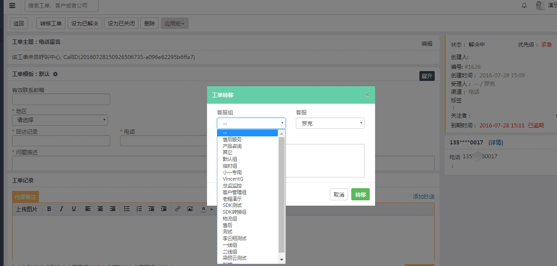557x266 pixels.
Task: Open the 应用宏 menu
Action: point(174,23)
